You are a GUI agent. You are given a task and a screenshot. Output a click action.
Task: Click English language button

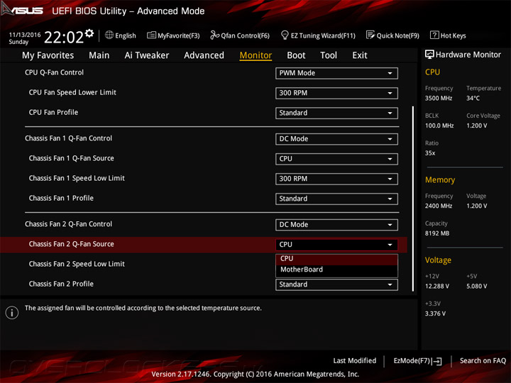coord(121,35)
